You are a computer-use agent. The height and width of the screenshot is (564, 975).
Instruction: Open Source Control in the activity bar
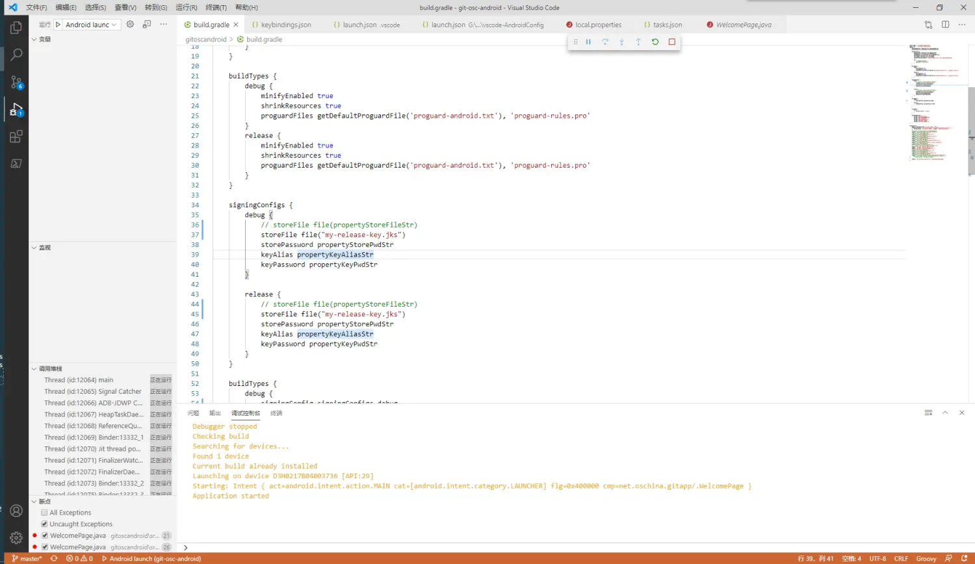(16, 83)
